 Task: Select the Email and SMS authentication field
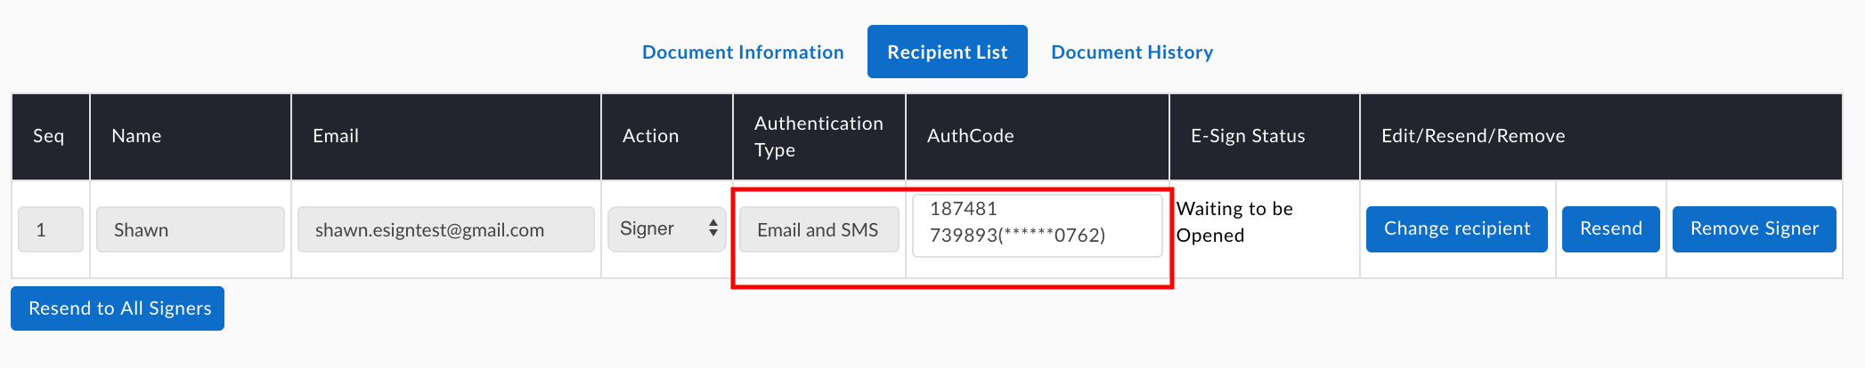(x=819, y=229)
